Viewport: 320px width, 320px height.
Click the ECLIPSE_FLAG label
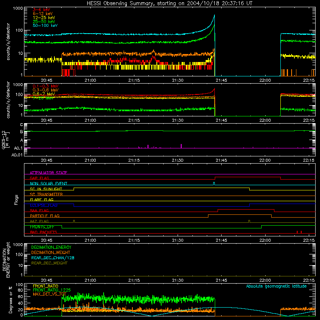(x=44, y=205)
